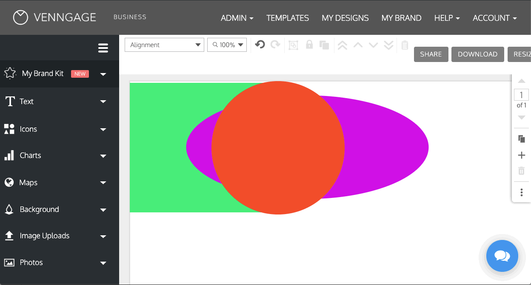Click the Background droplet icon
Screen dimensions: 531x285
[9, 209]
